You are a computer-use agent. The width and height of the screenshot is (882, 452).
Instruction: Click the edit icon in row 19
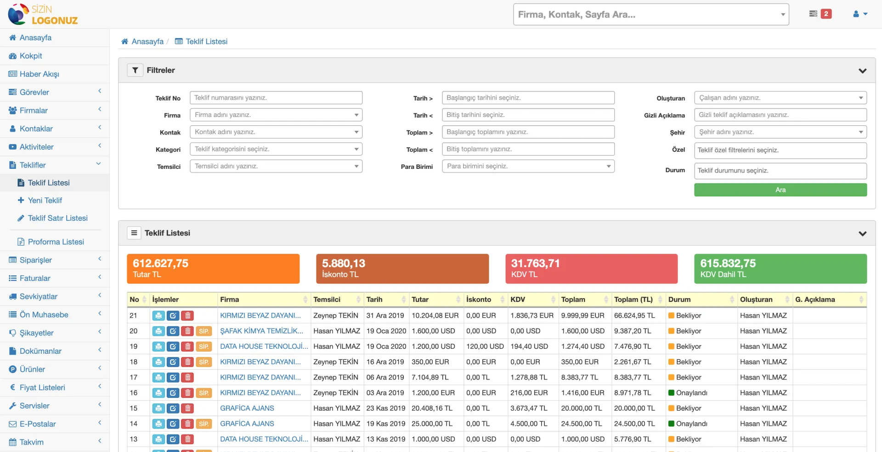point(173,346)
